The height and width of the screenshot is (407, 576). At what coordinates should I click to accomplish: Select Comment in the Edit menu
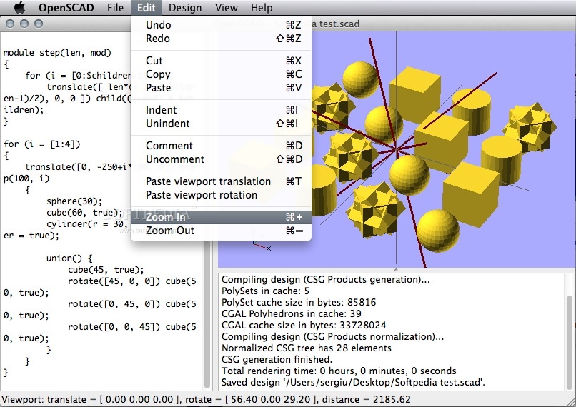[169, 146]
